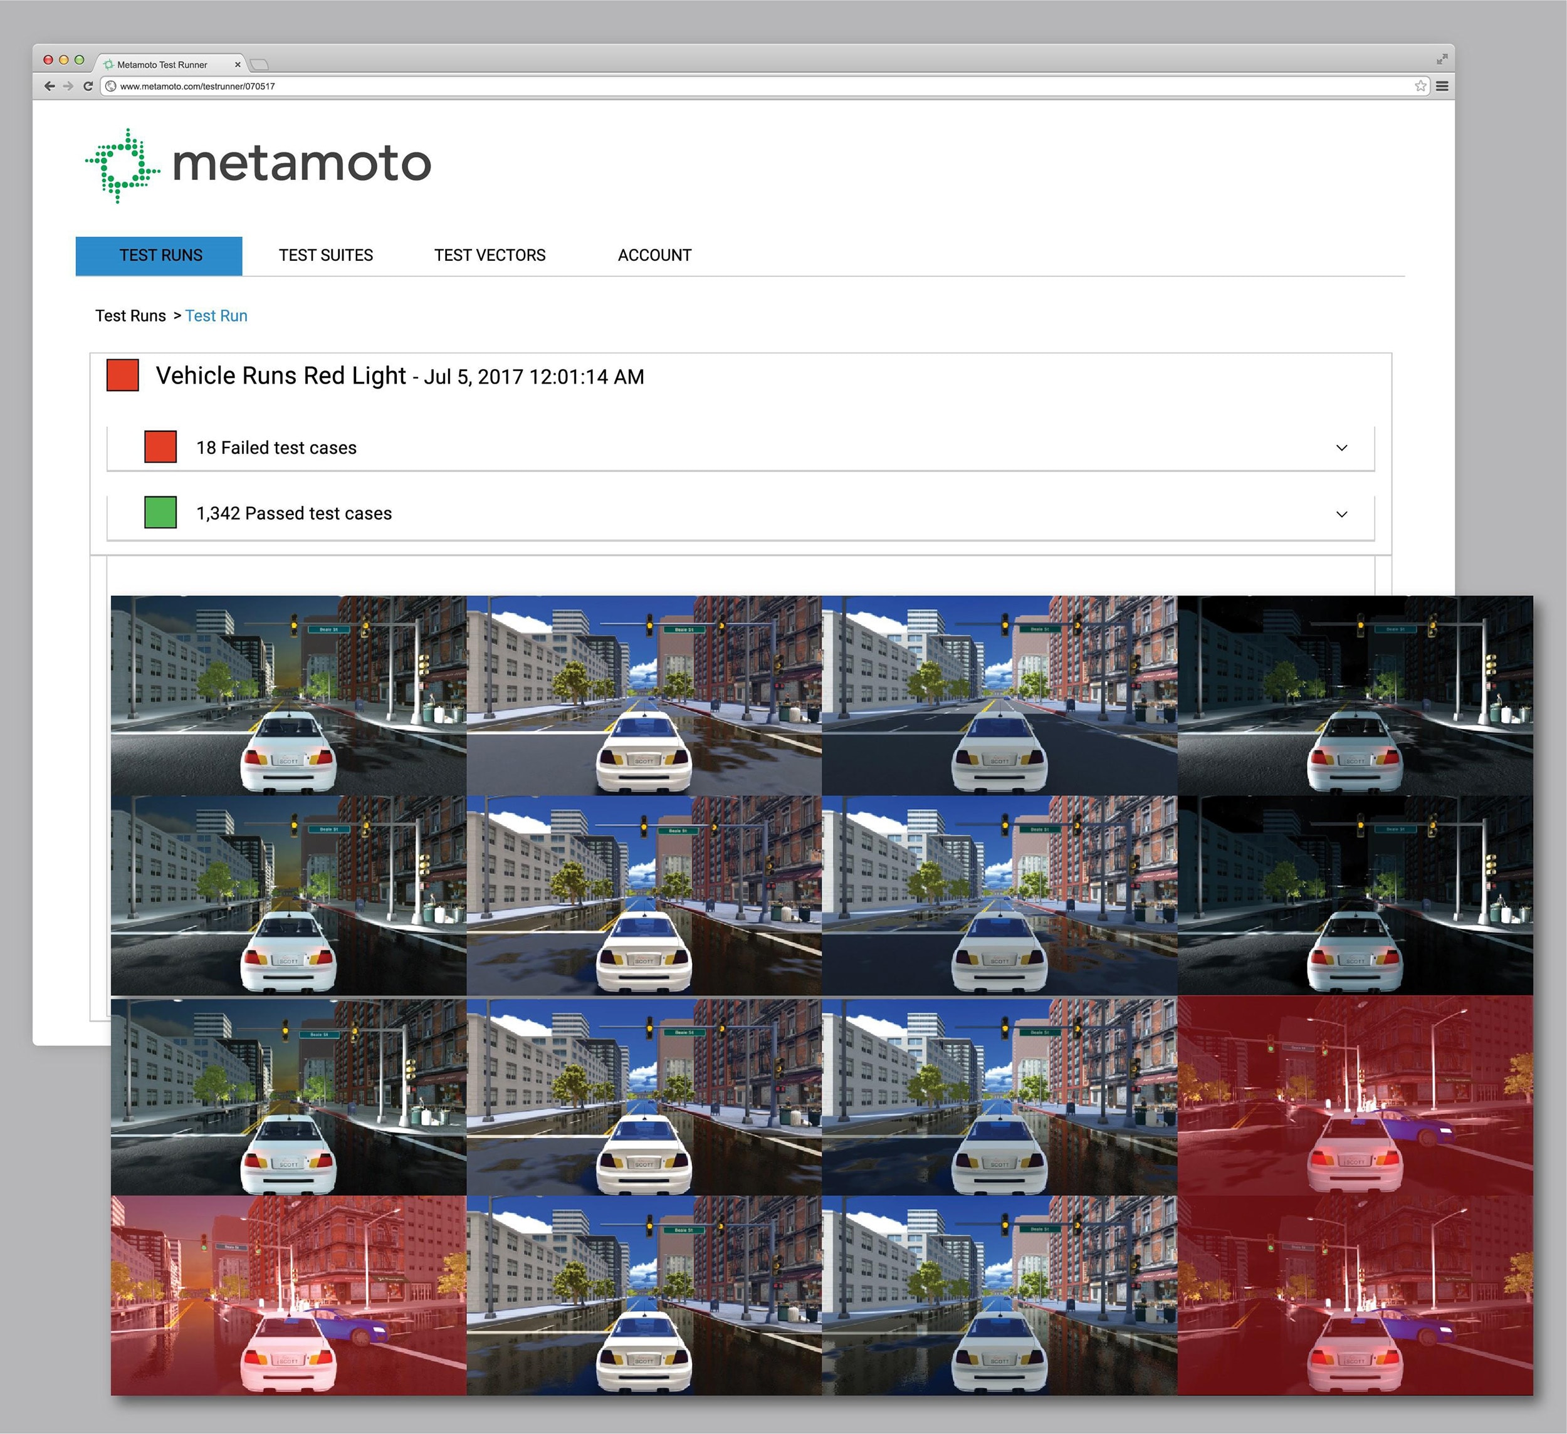Image resolution: width=1567 pixels, height=1434 pixels.
Task: Expand the 1,342 Passed test cases chevron
Action: (x=1341, y=514)
